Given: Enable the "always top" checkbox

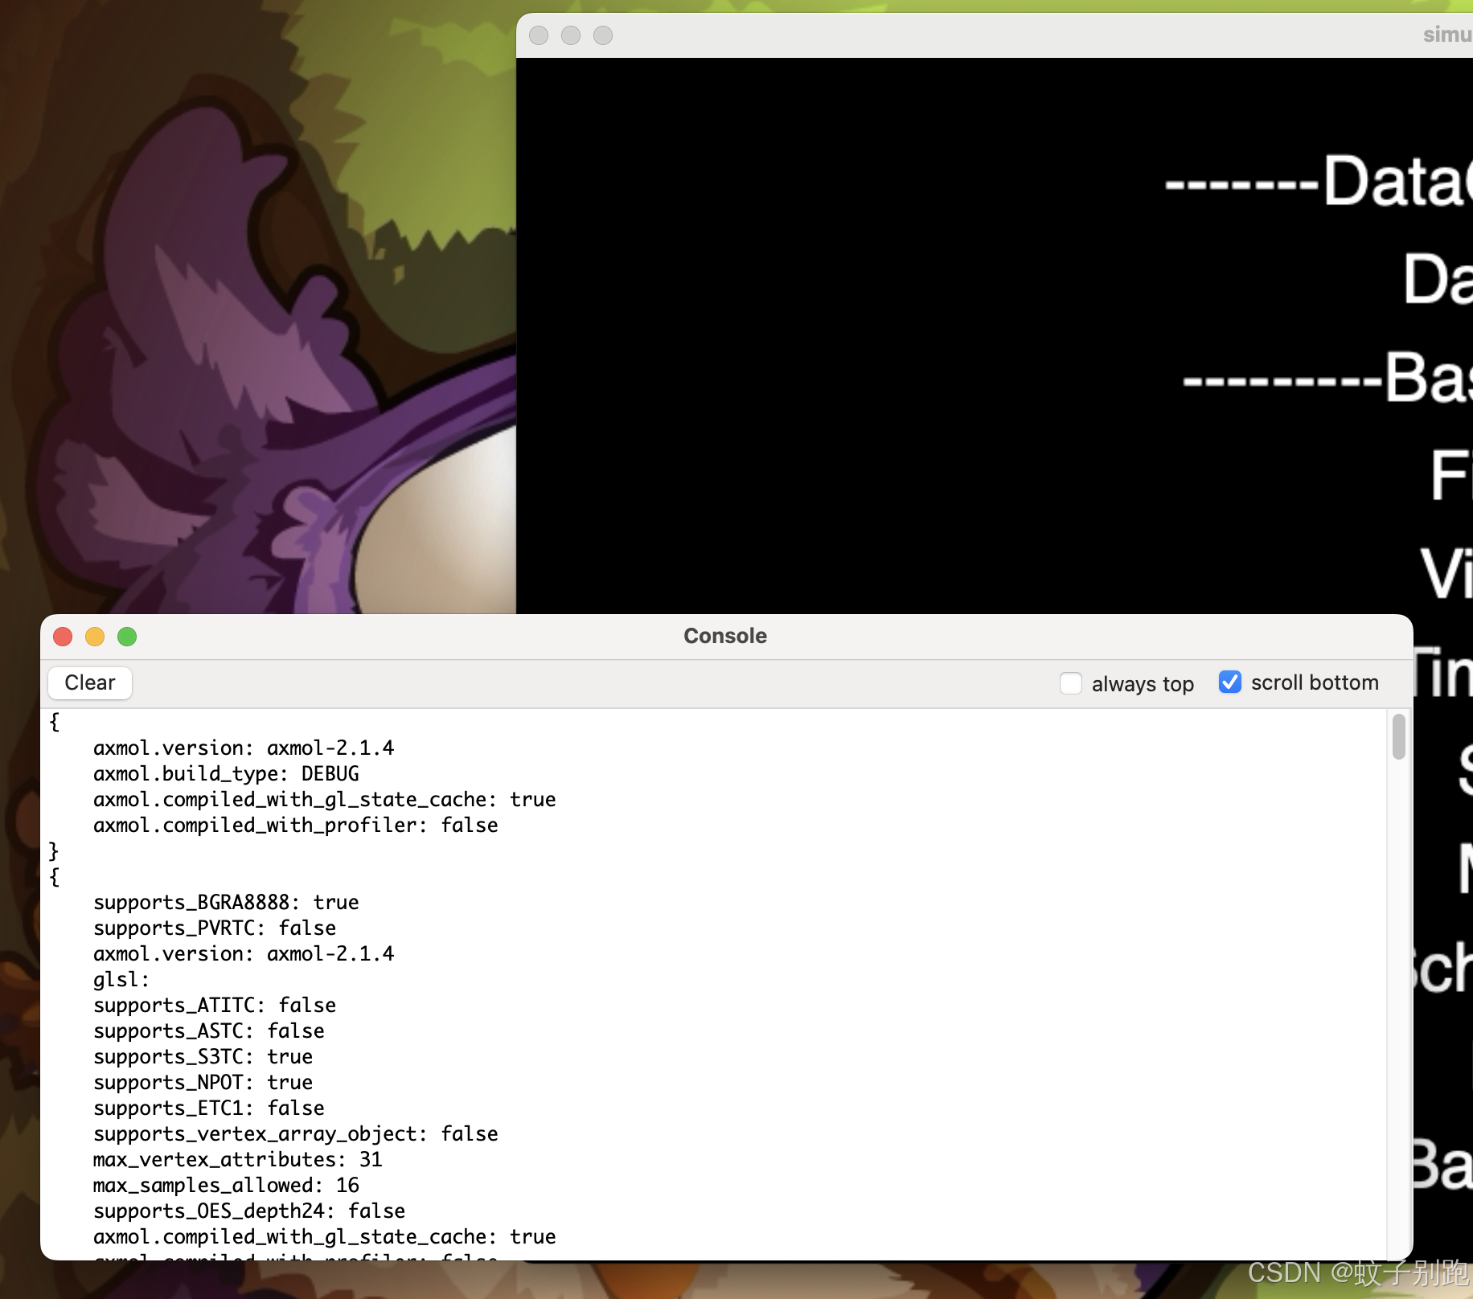Looking at the screenshot, I should click(1071, 682).
